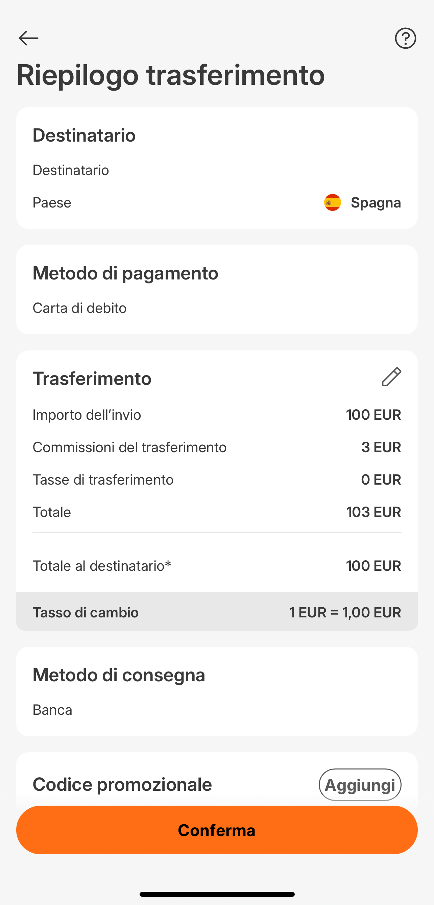Tap the Spain flag icon
Screen dimensions: 434x905
click(333, 202)
